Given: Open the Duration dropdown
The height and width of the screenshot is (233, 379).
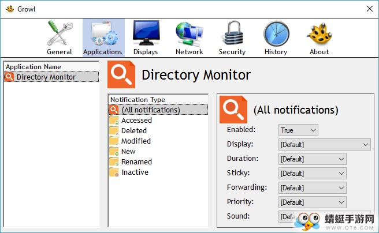Looking at the screenshot, I should (313, 159).
